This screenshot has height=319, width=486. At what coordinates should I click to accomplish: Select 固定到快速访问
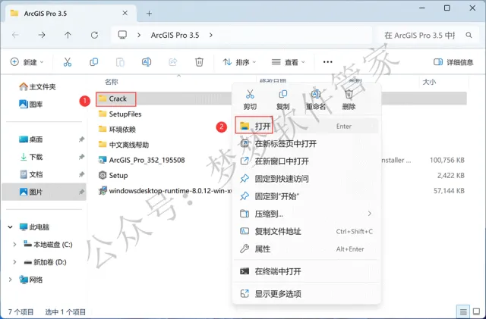(307, 179)
